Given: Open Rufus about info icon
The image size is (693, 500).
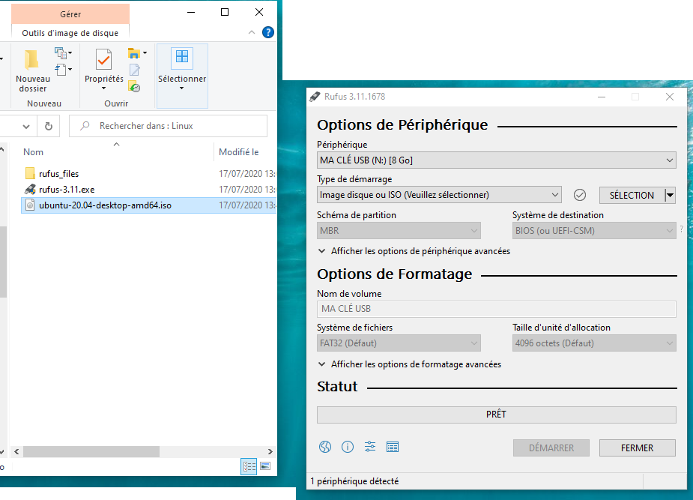Looking at the screenshot, I should coord(348,447).
